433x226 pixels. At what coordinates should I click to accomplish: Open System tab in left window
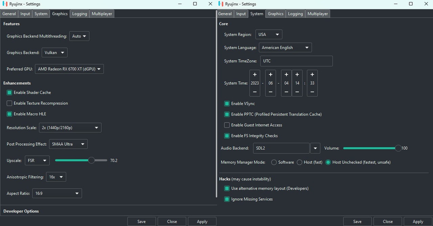[x=41, y=14]
